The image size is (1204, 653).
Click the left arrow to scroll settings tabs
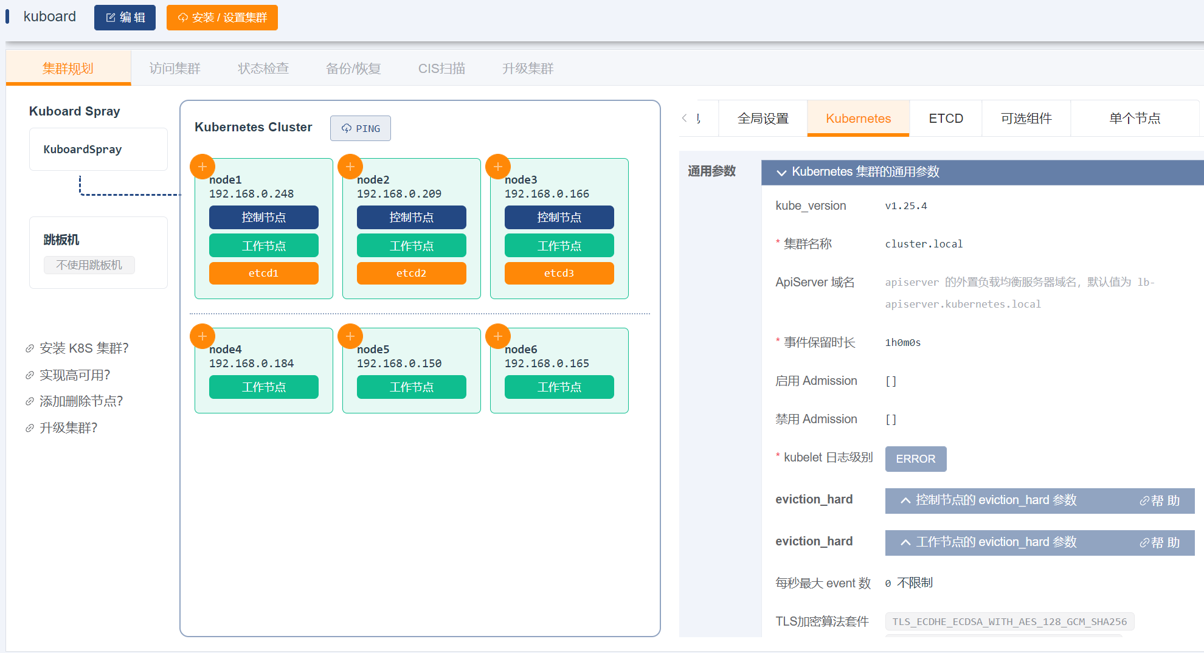pyautogui.click(x=685, y=118)
